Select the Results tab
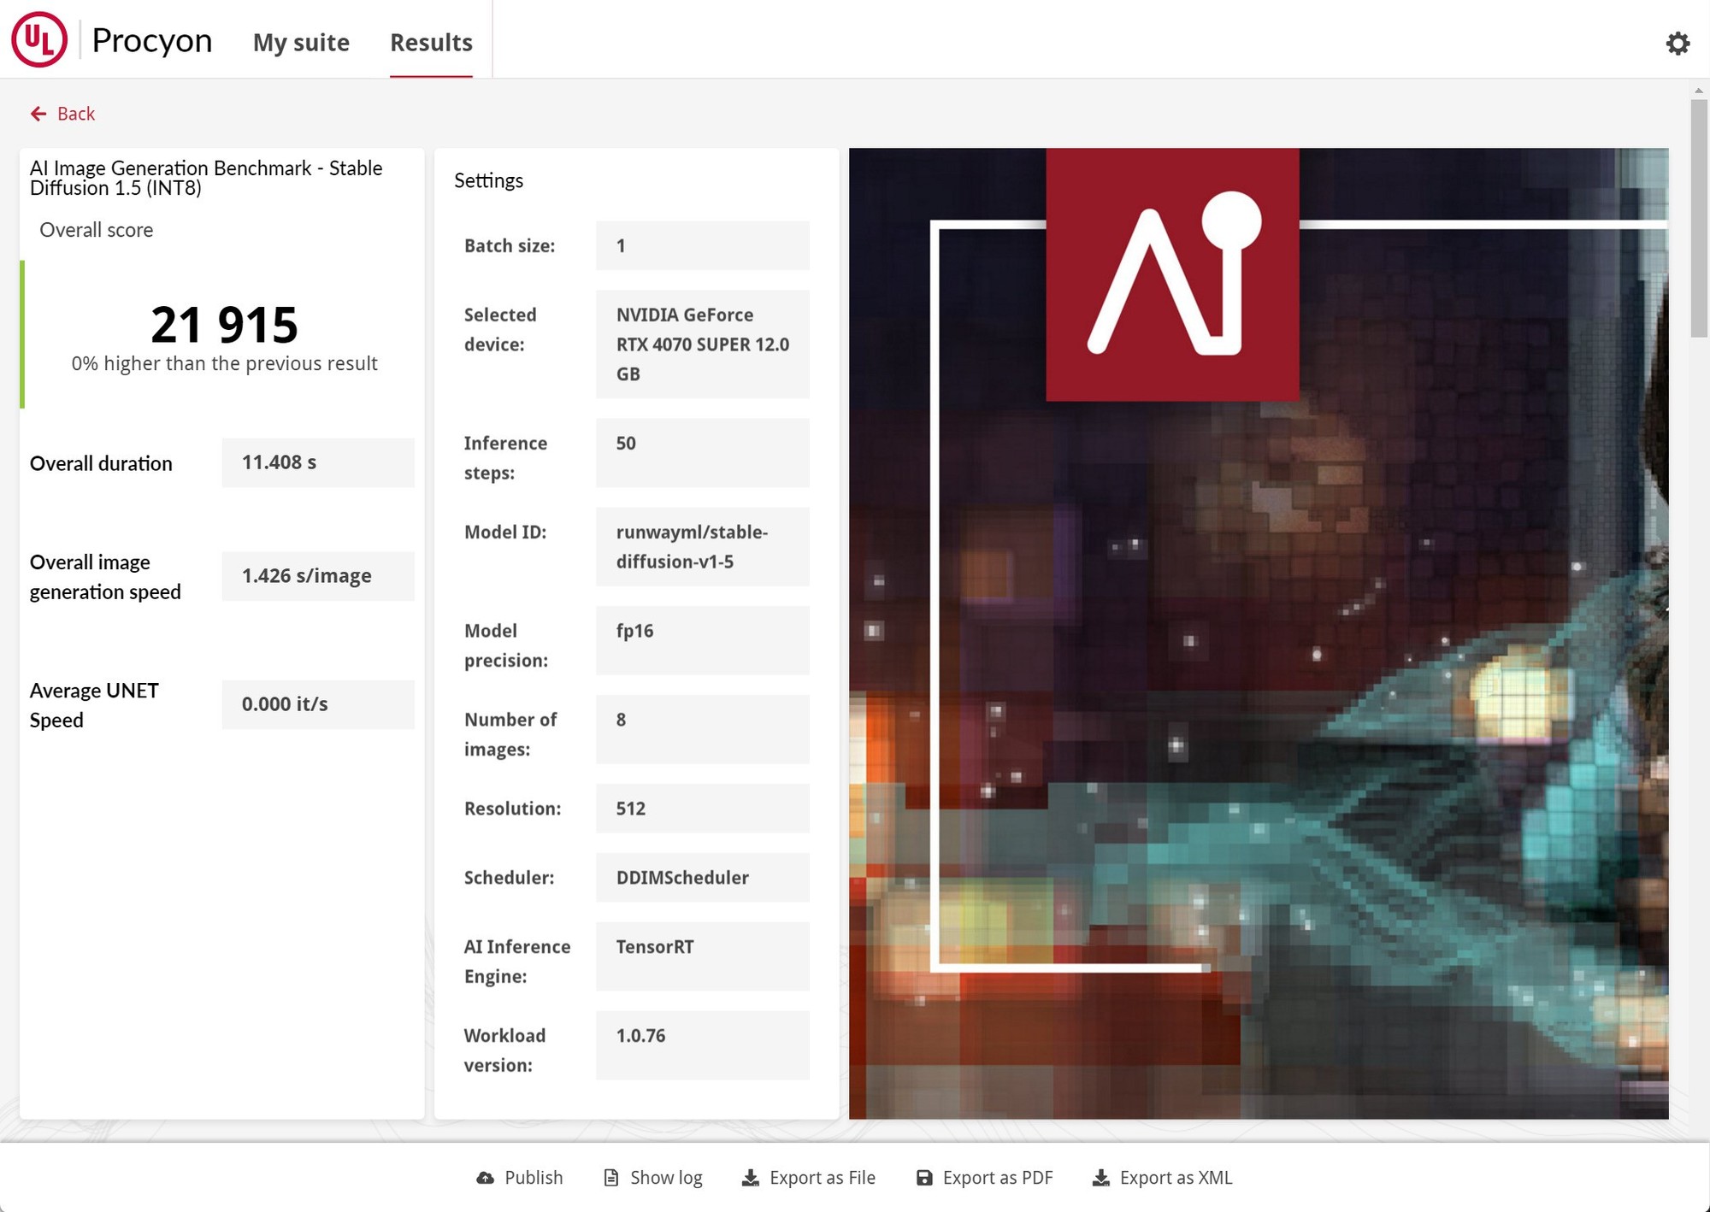 tap(430, 42)
